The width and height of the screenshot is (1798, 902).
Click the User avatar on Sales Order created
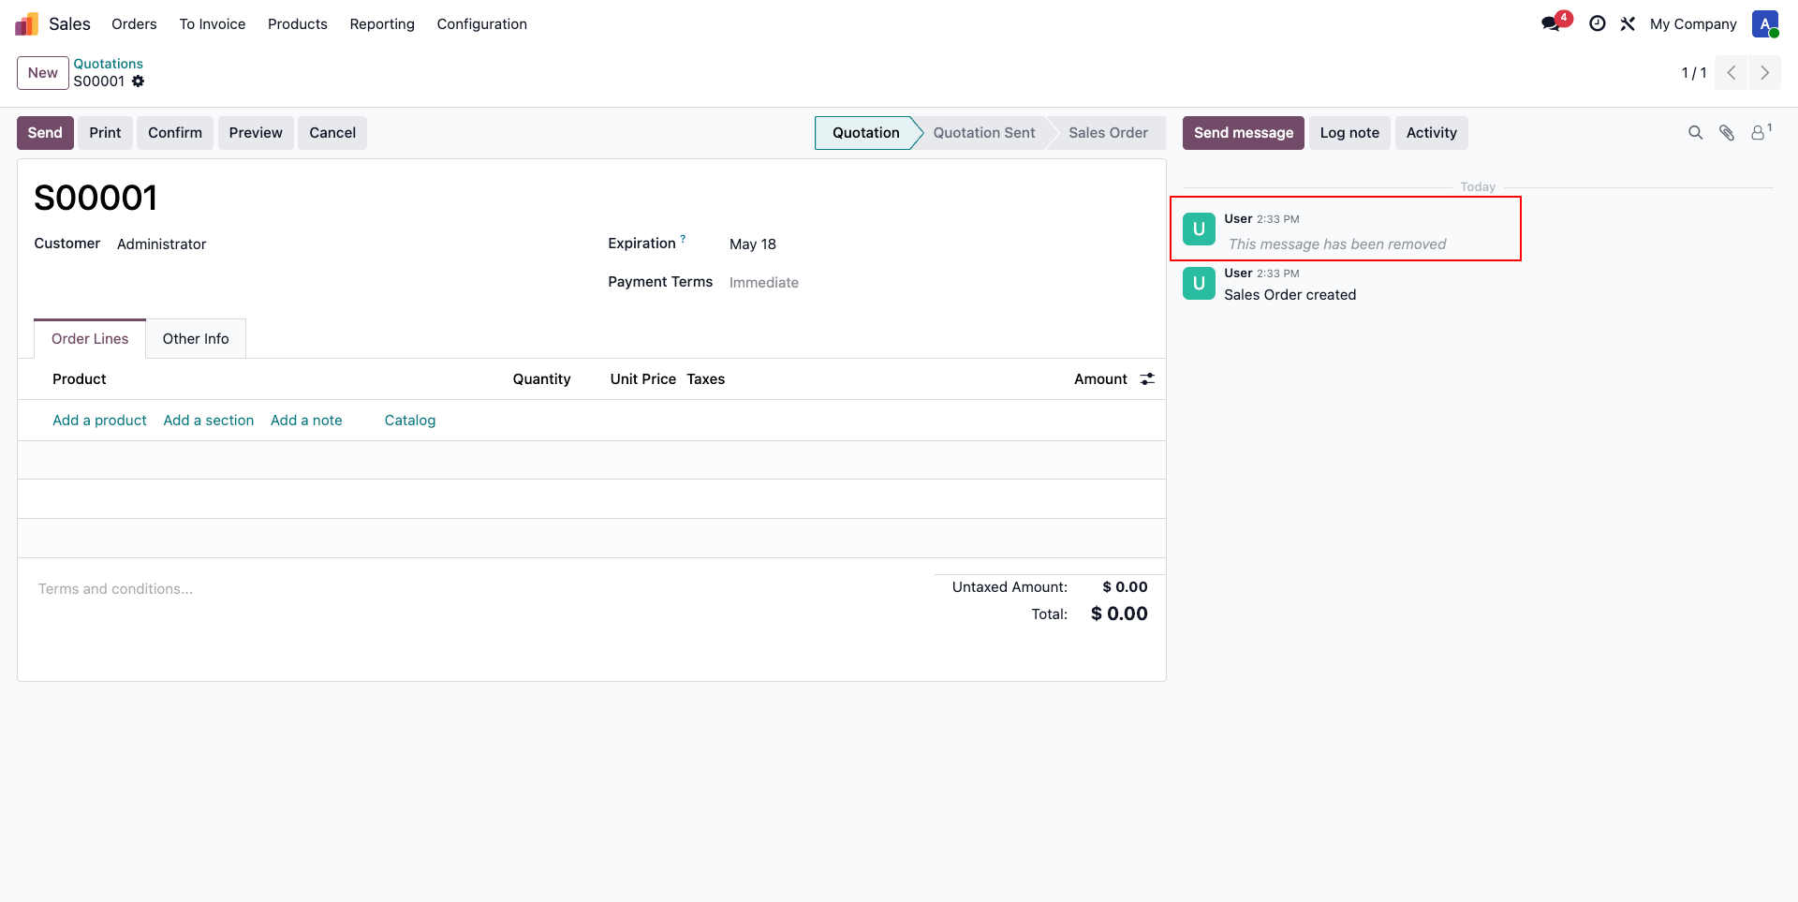point(1199,283)
